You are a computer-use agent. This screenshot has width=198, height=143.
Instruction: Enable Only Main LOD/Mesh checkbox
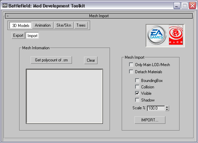131,65
